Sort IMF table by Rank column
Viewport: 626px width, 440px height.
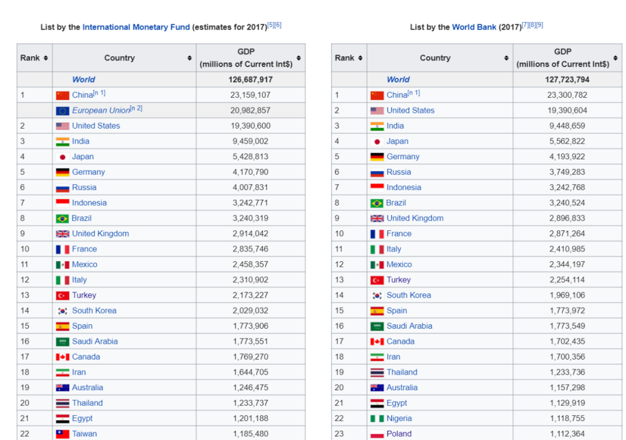(x=46, y=58)
